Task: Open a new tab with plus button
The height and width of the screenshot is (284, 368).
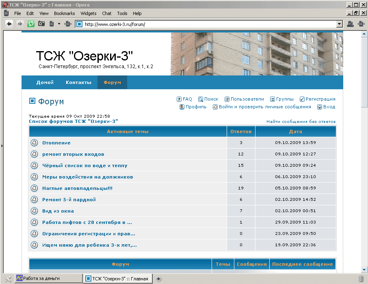Action: (159, 279)
